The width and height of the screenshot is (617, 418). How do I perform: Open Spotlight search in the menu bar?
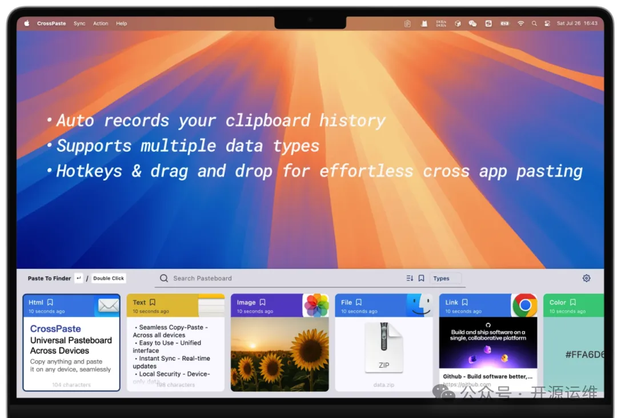click(x=534, y=23)
